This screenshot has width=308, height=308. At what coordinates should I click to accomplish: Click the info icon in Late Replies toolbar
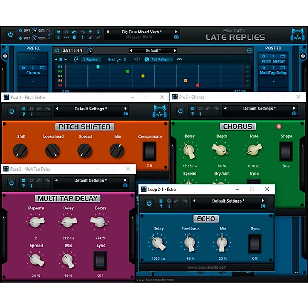pos(98,32)
